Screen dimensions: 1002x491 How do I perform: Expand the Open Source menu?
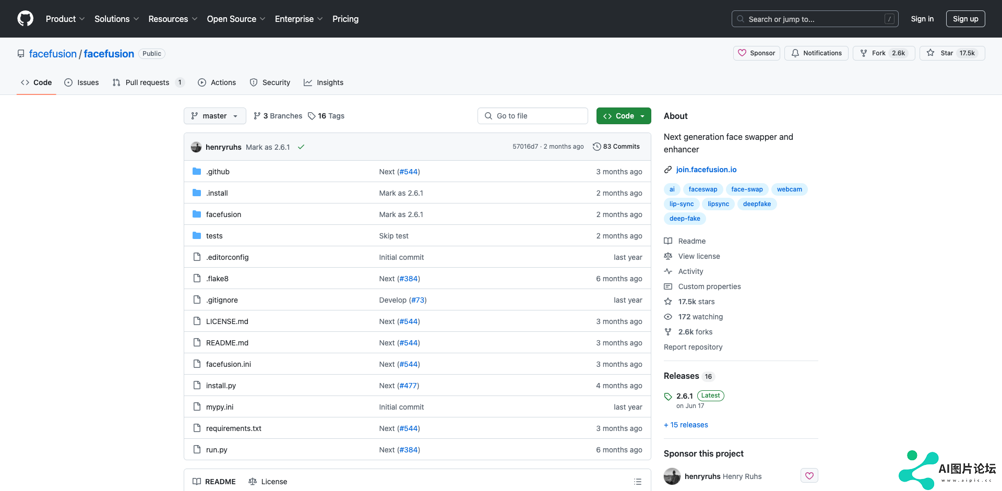click(236, 19)
